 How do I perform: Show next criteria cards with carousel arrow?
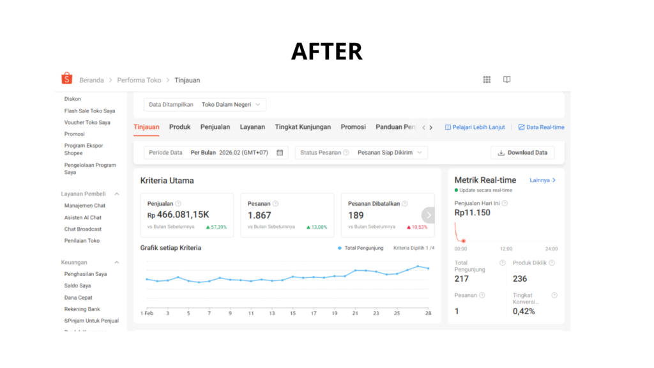(x=429, y=215)
